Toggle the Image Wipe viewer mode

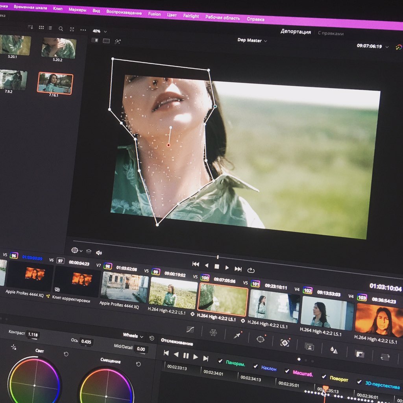click(x=95, y=40)
